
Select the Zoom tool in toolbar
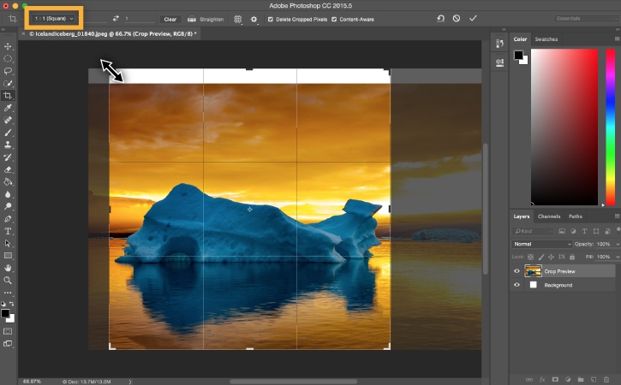8,280
